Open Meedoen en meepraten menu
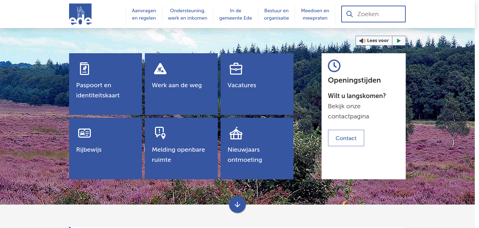The height and width of the screenshot is (228, 479). (315, 14)
